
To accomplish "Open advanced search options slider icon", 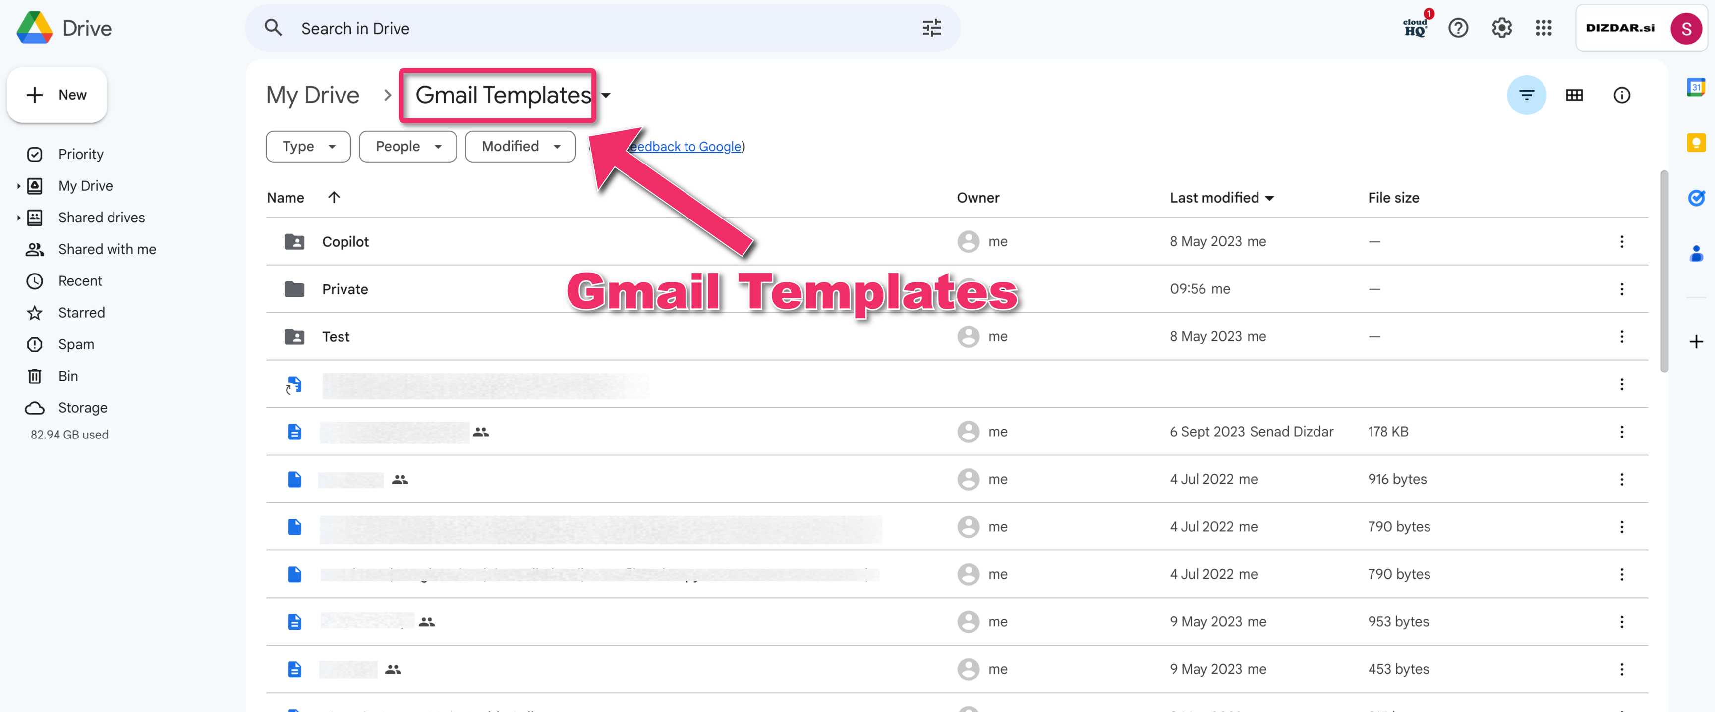I will [x=931, y=28].
